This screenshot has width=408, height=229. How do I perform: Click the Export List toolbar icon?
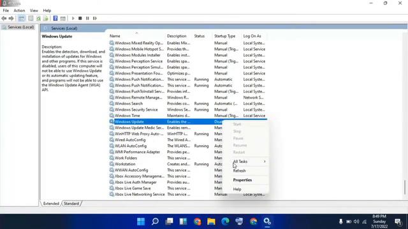pyautogui.click(x=45, y=18)
